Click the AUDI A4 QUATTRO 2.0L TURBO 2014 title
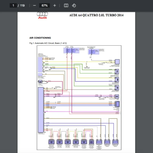Viewport: 153px width, 153px height. (x=96, y=15)
